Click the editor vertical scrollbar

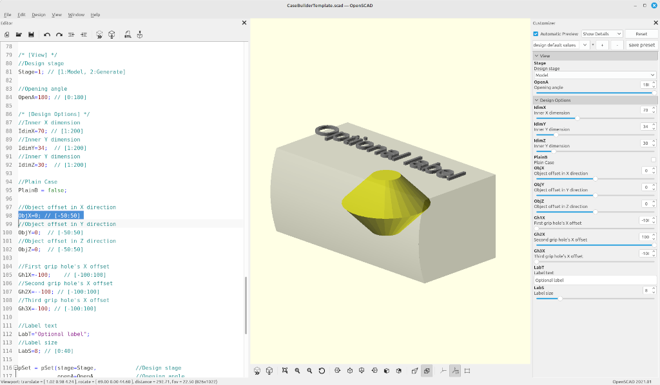[x=246, y=305]
